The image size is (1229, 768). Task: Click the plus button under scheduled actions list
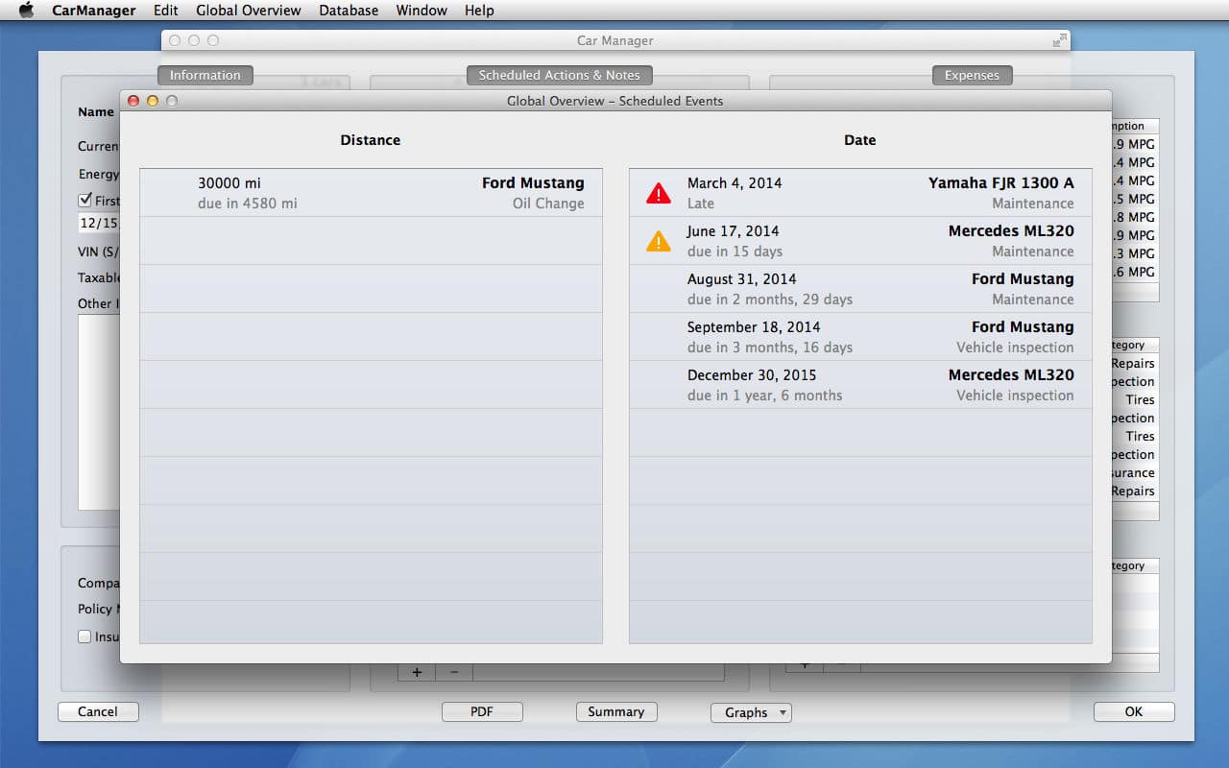click(x=417, y=672)
